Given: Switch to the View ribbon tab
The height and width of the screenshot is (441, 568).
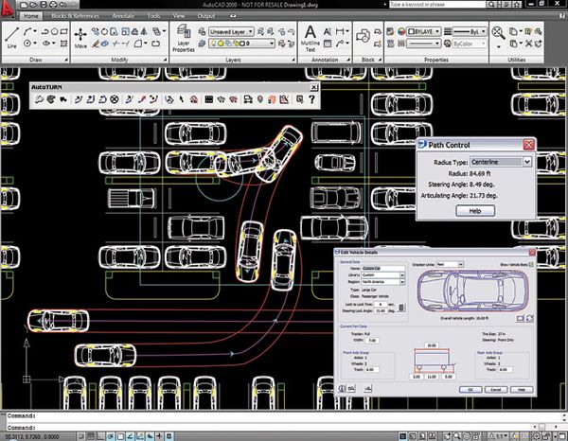Looking at the screenshot, I should 179,16.
